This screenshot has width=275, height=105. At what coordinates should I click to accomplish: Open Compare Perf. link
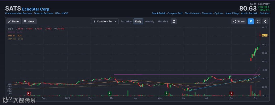tap(175, 13)
